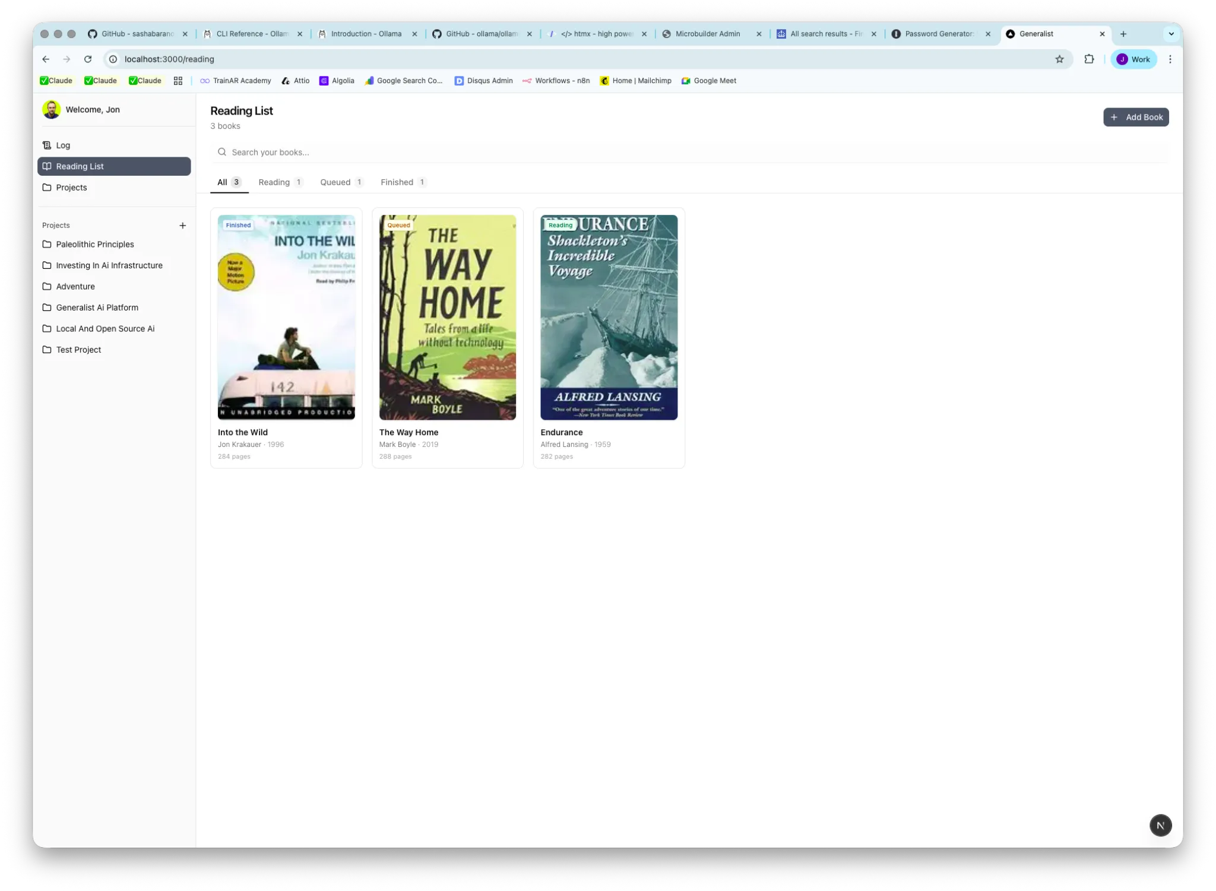Toggle the Queued badge on The Way Home
Viewport: 1216px width, 891px height.
click(x=398, y=225)
